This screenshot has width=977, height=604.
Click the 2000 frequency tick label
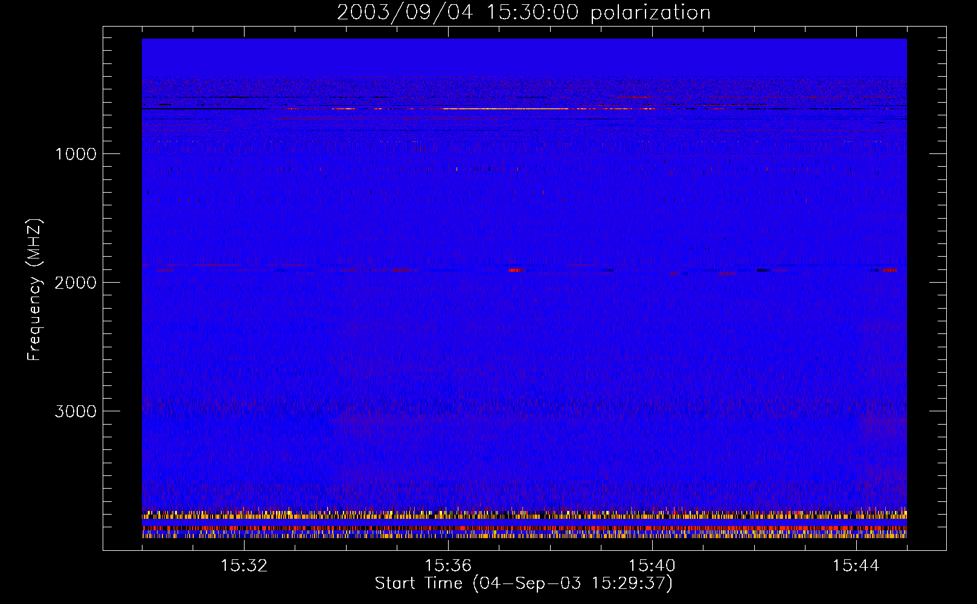pos(75,283)
